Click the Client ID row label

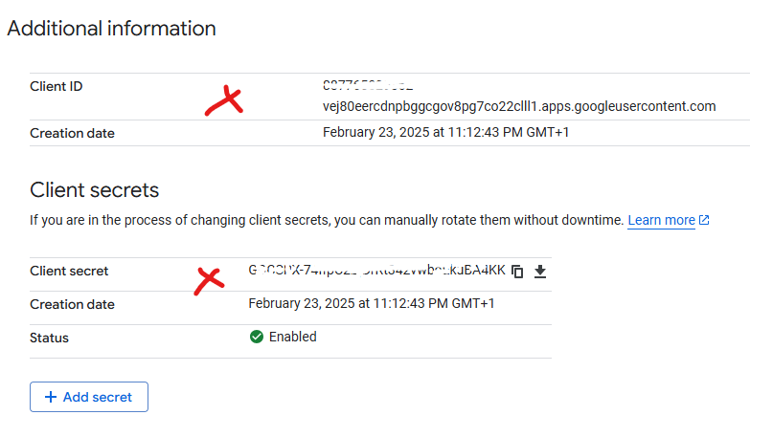57,86
